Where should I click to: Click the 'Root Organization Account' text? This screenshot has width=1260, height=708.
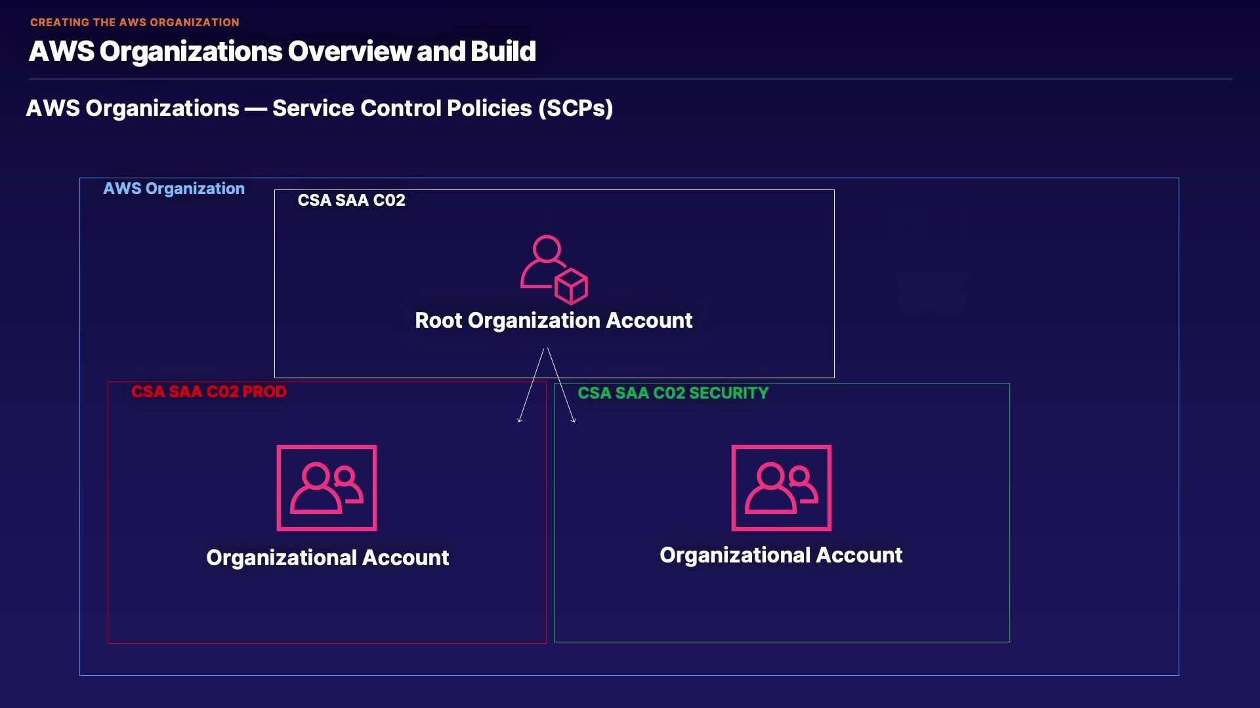[x=553, y=321]
